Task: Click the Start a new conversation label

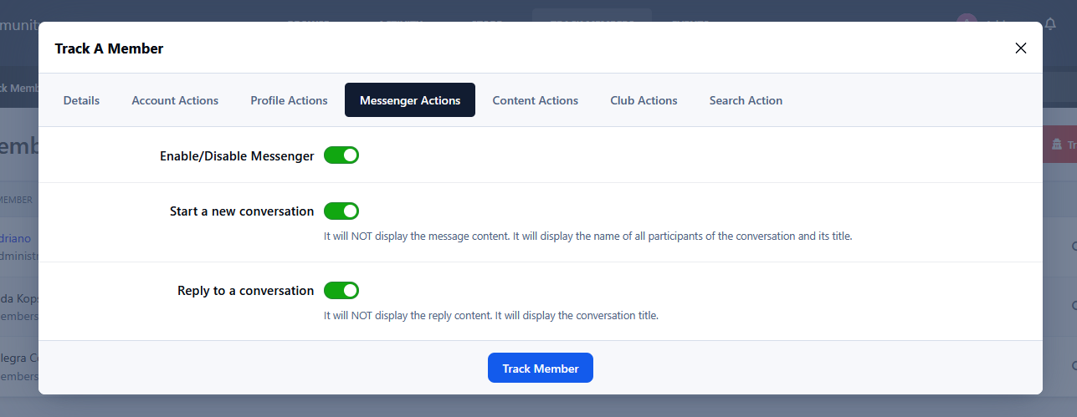Action: pos(242,211)
